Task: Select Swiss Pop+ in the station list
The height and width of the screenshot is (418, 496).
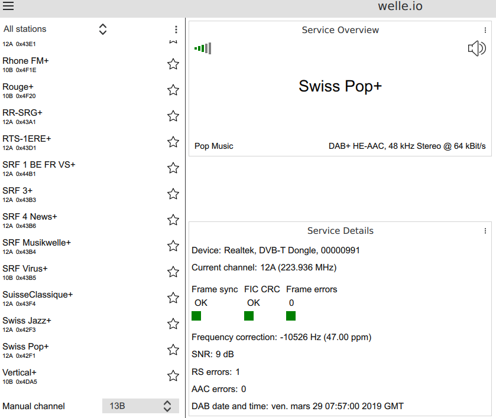Action: 25,350
